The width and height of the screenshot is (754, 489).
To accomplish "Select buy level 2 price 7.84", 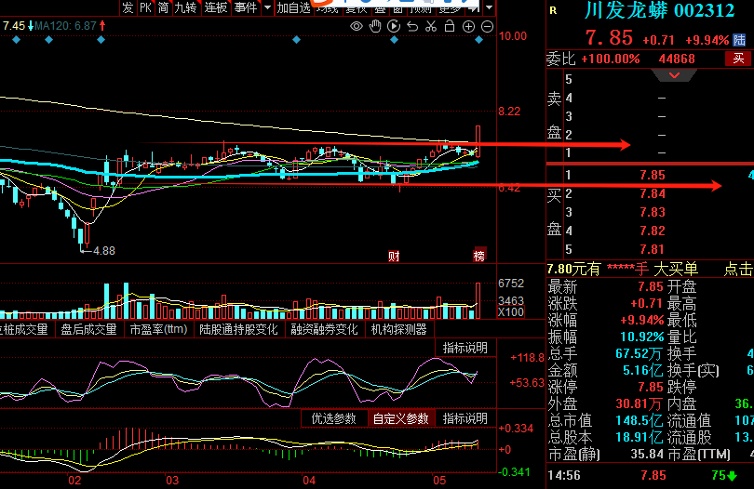I will click(652, 193).
